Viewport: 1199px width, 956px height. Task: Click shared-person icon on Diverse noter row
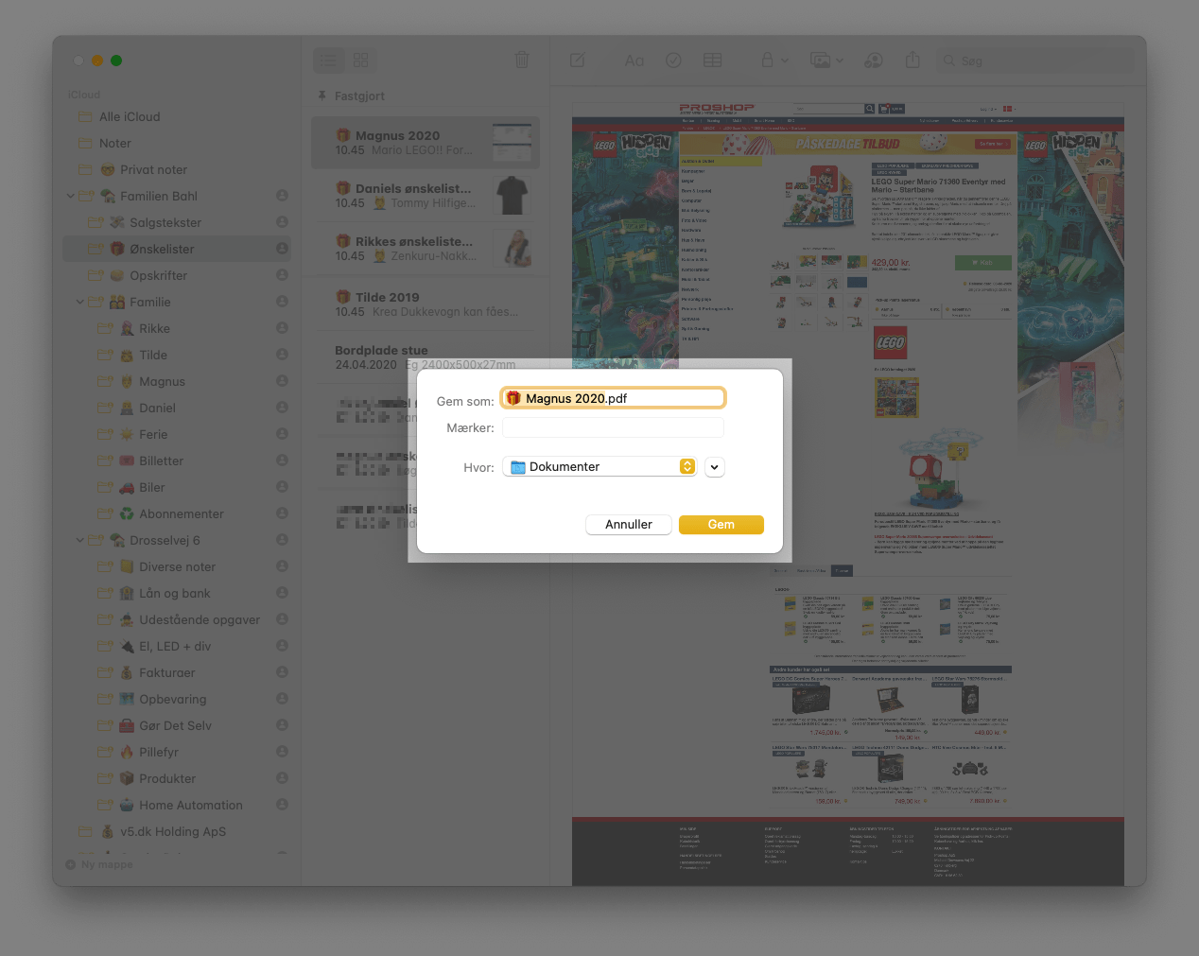pyautogui.click(x=282, y=566)
